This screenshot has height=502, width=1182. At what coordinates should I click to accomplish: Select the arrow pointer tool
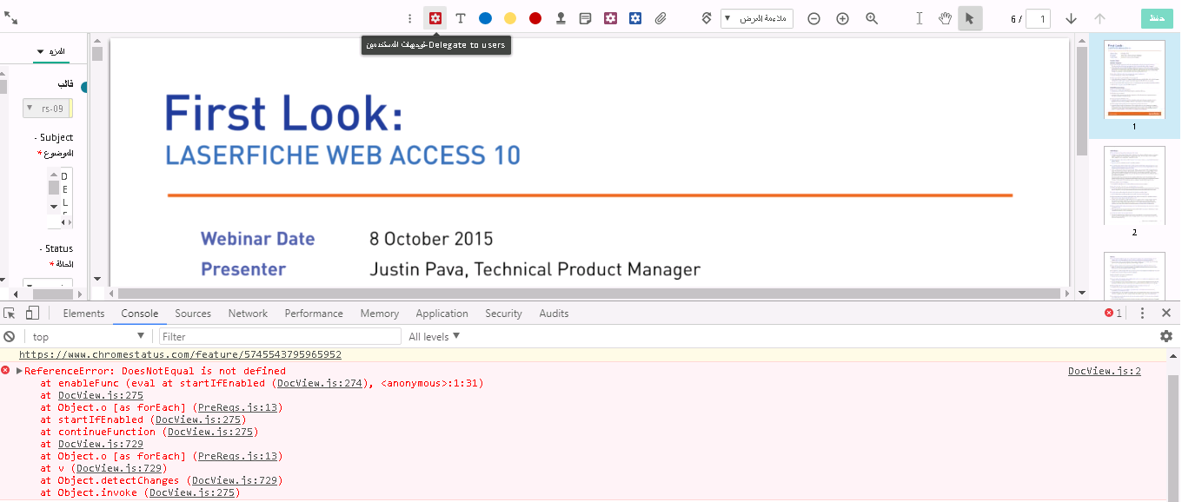coord(970,18)
